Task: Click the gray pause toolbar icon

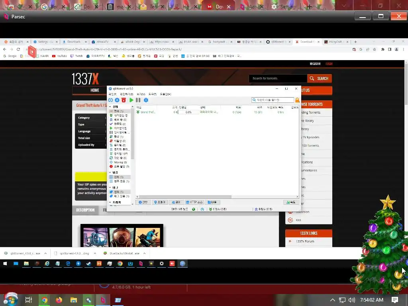Action: 138,100
